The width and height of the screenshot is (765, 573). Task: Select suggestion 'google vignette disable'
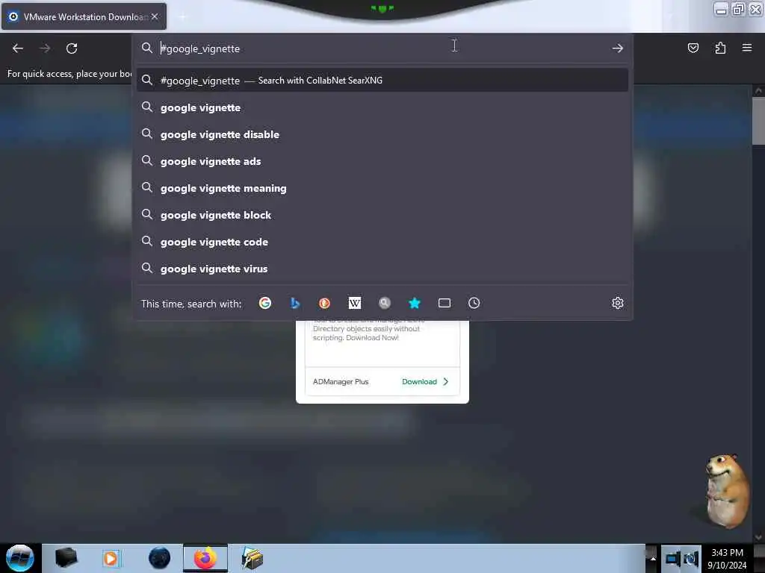click(x=382, y=134)
